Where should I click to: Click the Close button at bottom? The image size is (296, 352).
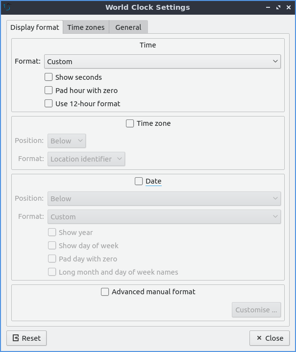click(x=270, y=338)
